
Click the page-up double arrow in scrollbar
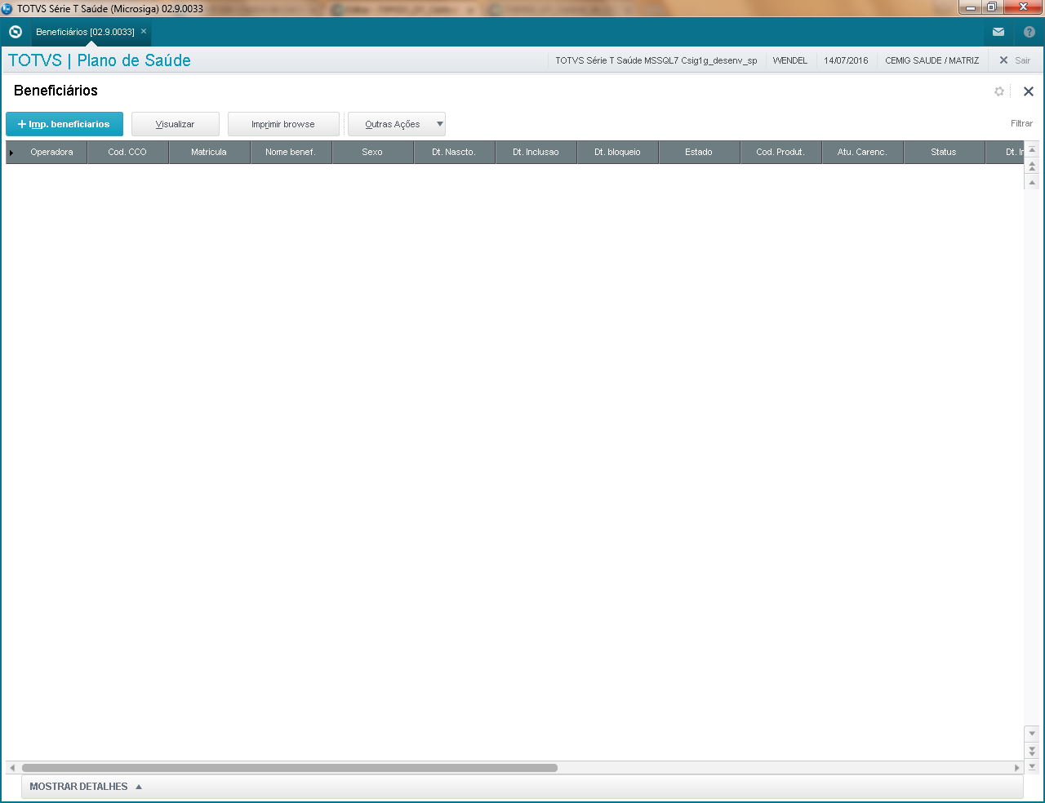tap(1032, 166)
